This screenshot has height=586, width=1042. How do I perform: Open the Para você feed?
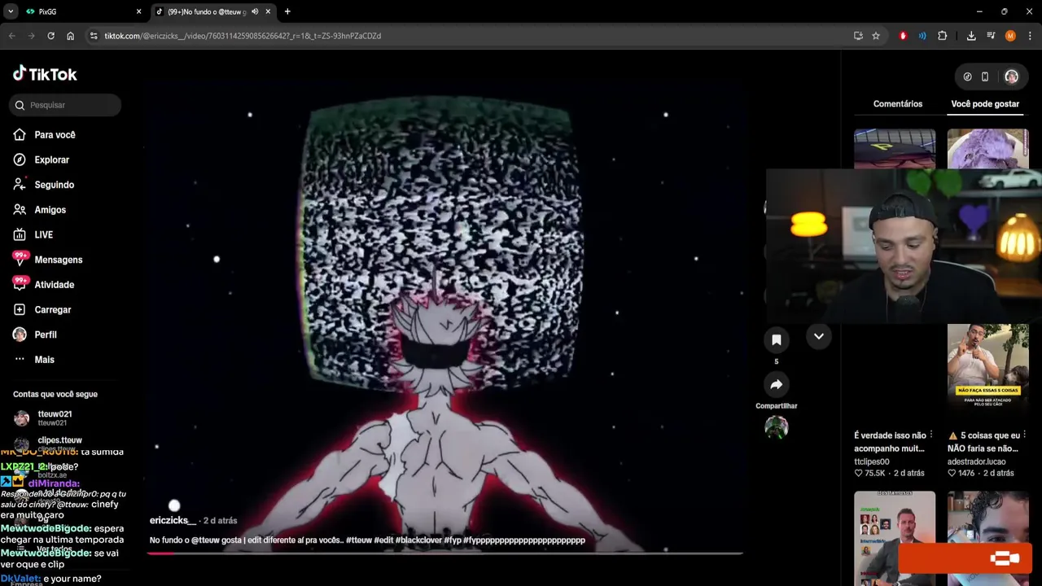click(x=55, y=135)
